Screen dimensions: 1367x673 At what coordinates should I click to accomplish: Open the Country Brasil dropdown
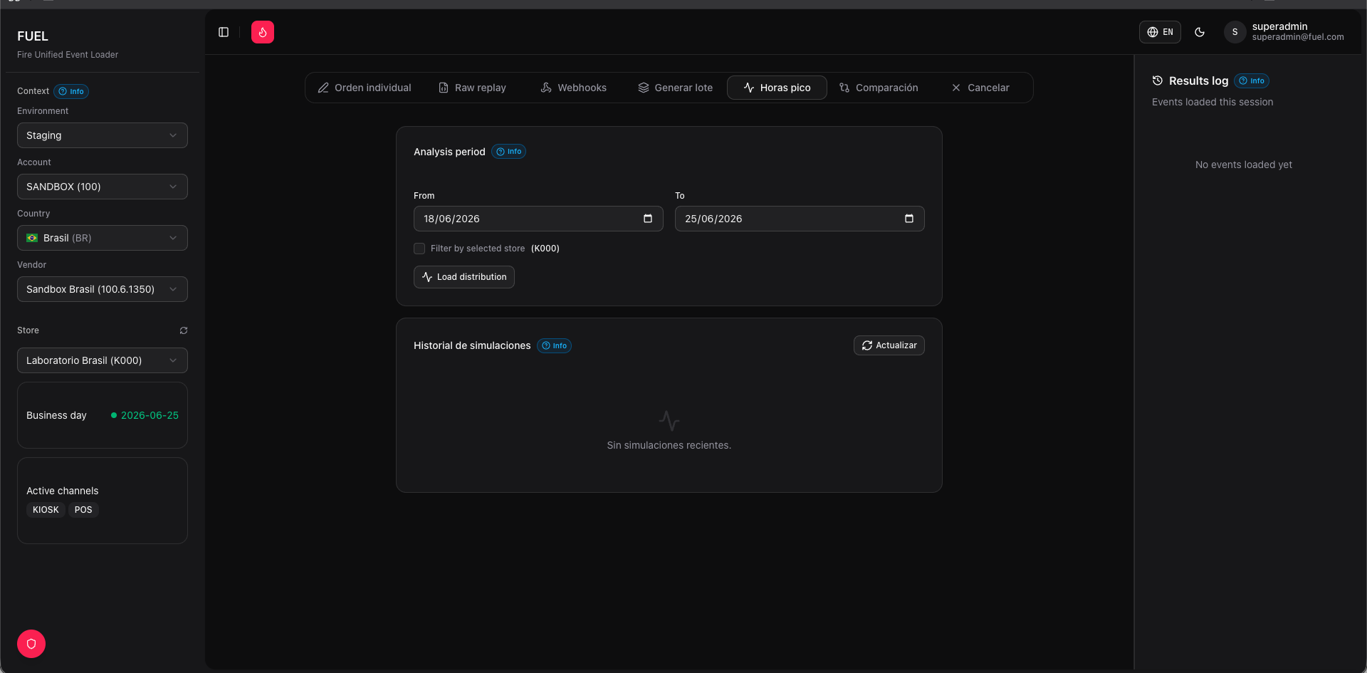click(x=103, y=238)
